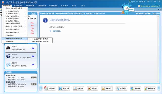Open the 系统维护 menu
The height and width of the screenshot is (94, 162).
pyautogui.click(x=64, y=6)
